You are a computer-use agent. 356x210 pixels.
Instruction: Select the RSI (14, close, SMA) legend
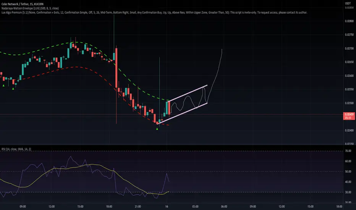[x=16, y=149]
